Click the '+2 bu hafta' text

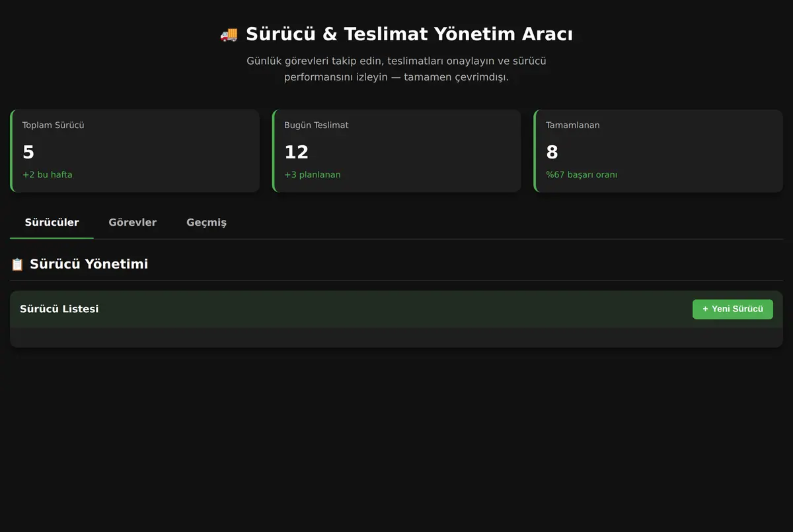coord(48,175)
